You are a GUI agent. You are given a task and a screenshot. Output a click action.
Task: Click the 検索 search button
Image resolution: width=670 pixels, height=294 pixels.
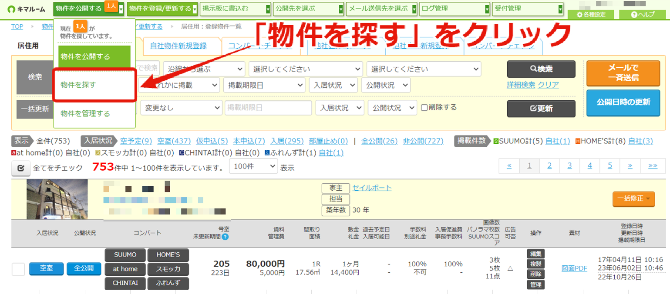tap(541, 69)
